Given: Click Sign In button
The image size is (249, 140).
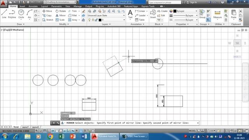Looking at the screenshot, I should coord(192,2).
